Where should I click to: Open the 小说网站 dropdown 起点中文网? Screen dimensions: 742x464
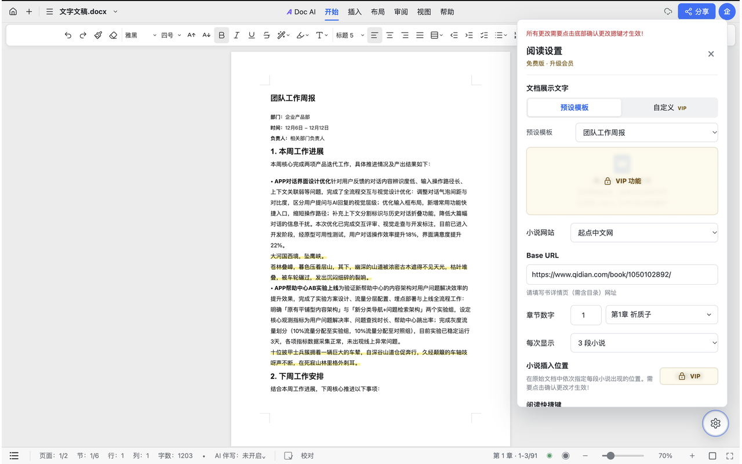[x=645, y=233]
